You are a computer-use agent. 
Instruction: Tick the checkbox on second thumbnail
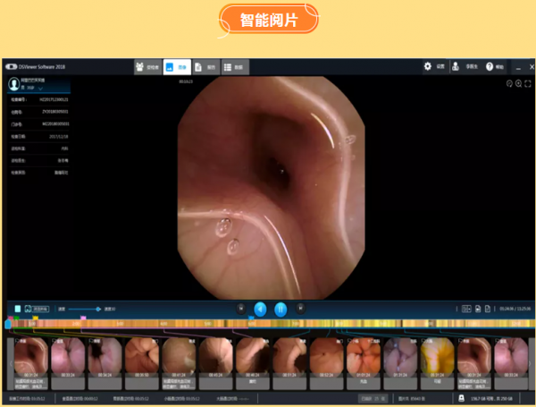tap(55, 340)
